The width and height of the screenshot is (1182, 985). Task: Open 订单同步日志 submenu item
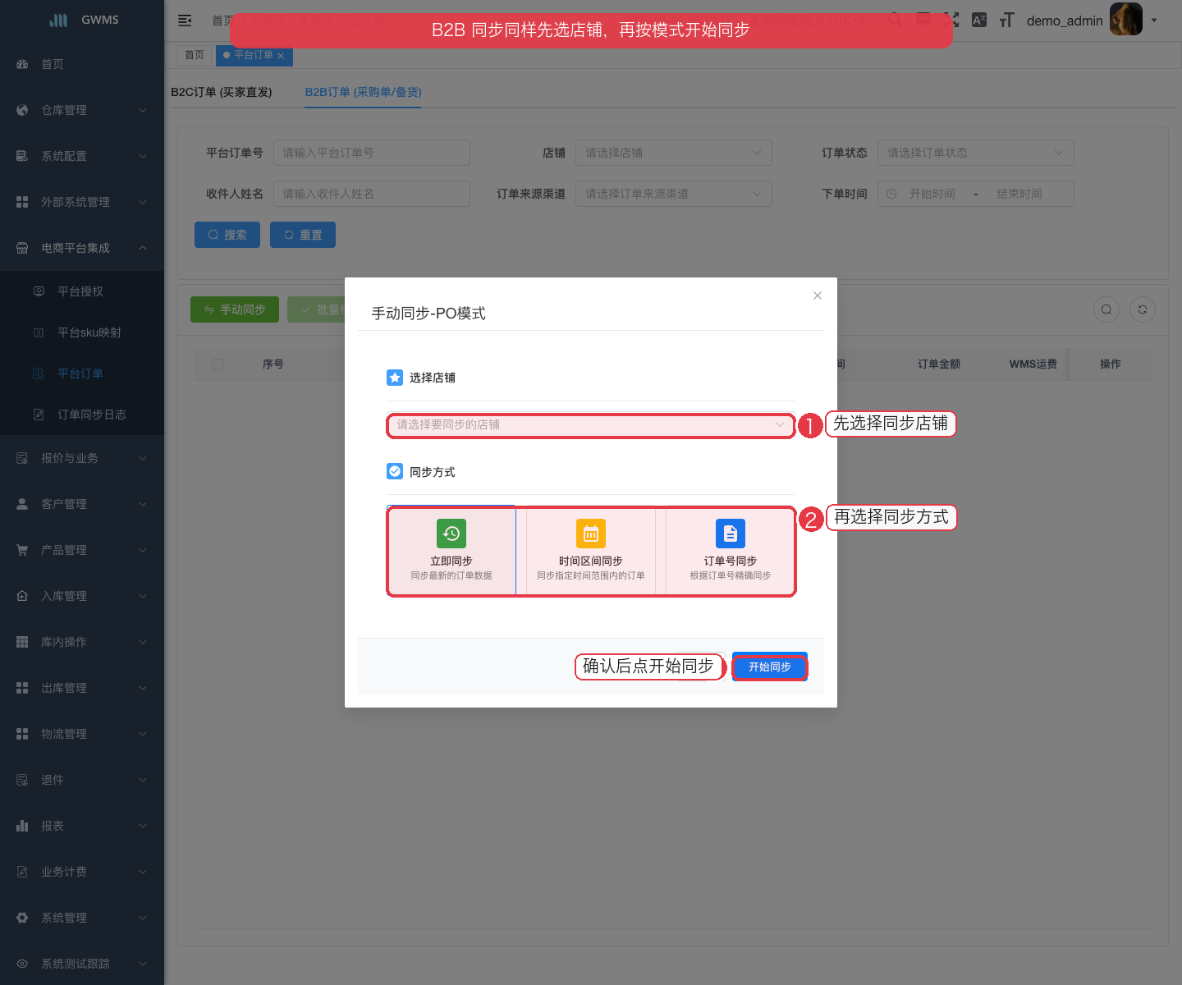(82, 415)
